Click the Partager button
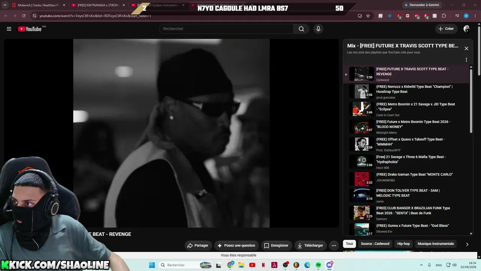The image size is (481, 271). [198, 245]
